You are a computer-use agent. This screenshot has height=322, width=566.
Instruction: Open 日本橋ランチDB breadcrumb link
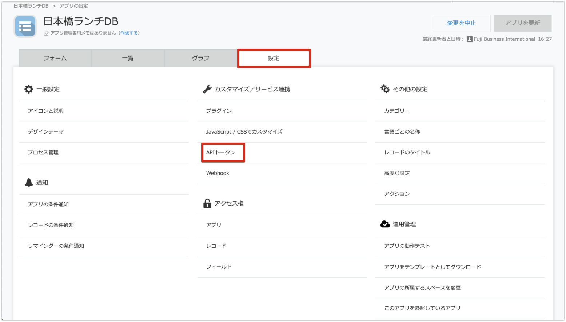[x=31, y=6]
